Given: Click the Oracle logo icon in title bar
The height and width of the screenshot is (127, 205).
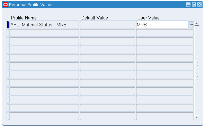Looking at the screenshot, I should tap(6, 5).
